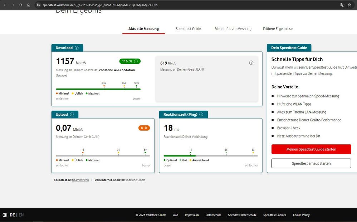Click Optimal legend label in Ping card

tap(171, 160)
